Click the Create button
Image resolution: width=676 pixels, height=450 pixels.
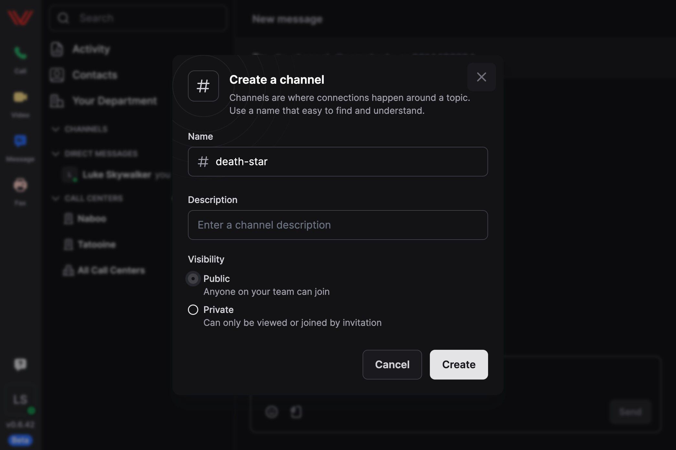coord(459,365)
